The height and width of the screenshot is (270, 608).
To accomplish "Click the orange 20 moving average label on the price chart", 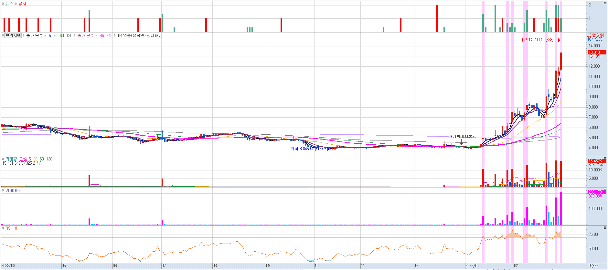I will (55, 36).
